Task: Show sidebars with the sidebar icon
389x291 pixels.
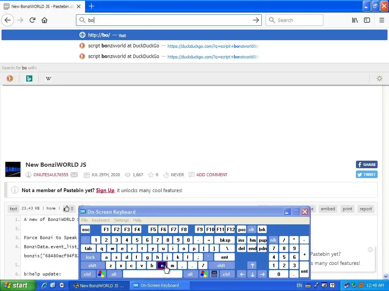Action: click(367, 20)
